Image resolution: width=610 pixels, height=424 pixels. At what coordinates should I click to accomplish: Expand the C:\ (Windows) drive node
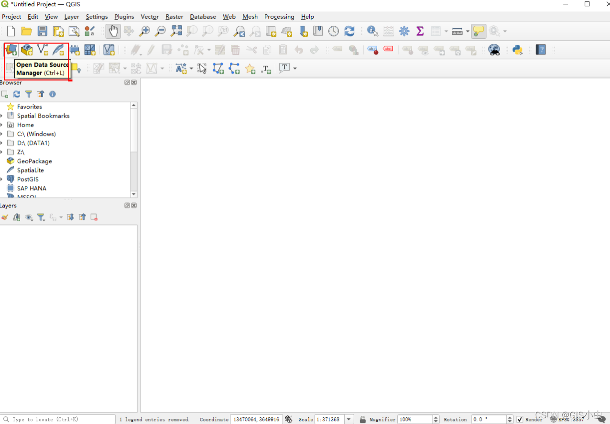(2, 134)
